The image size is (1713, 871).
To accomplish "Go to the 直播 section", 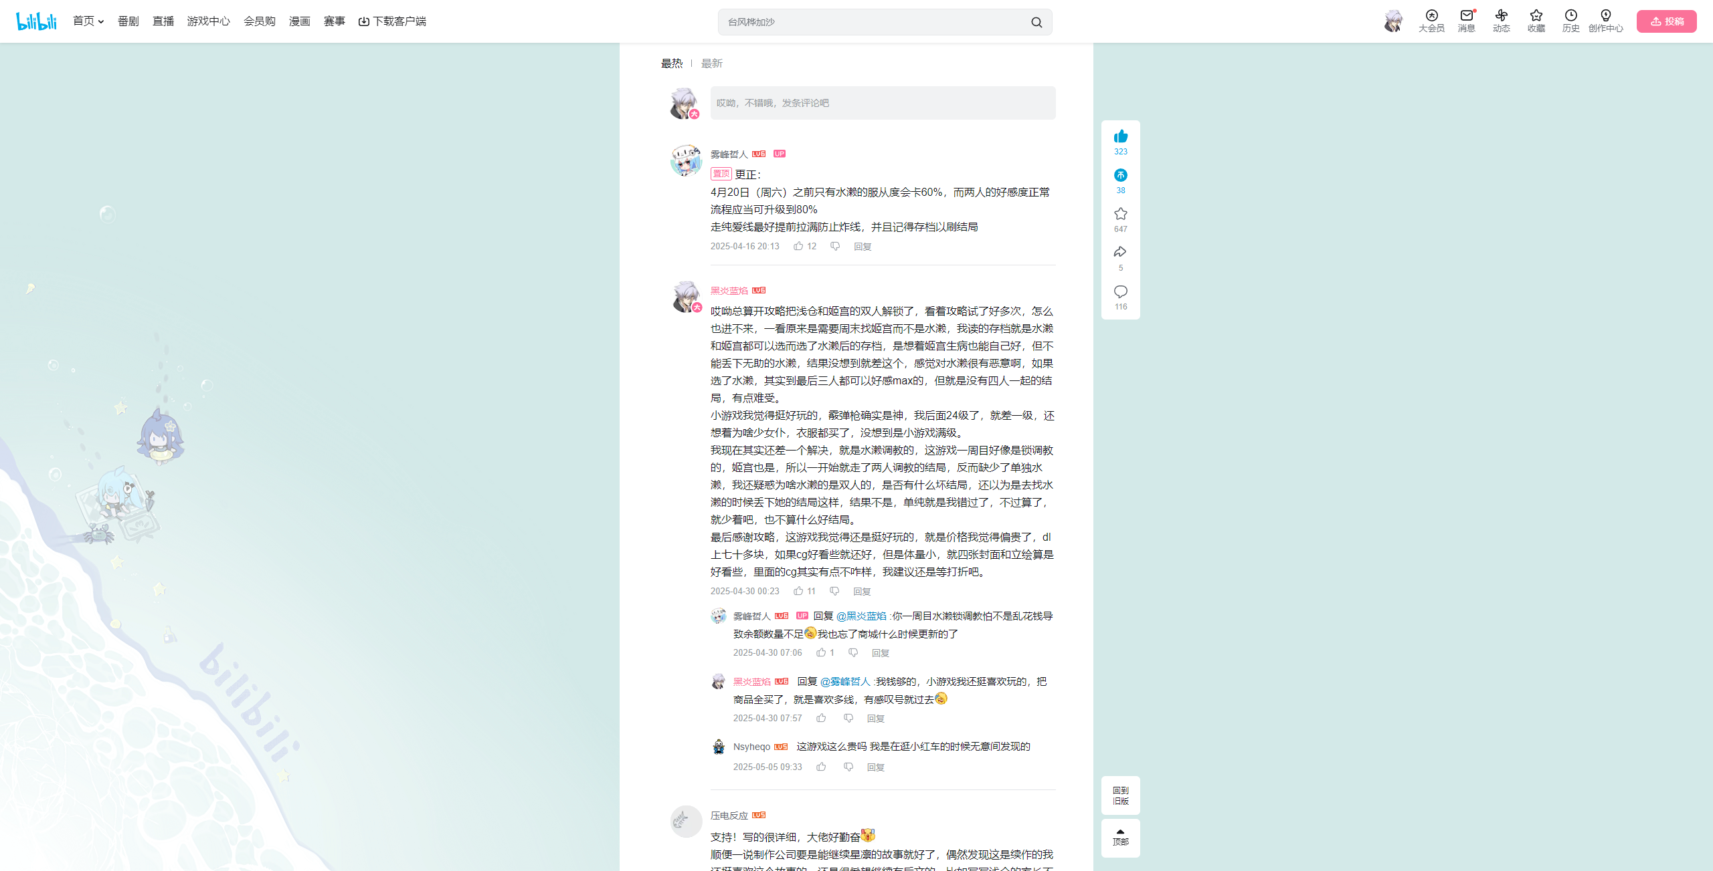I will (163, 21).
